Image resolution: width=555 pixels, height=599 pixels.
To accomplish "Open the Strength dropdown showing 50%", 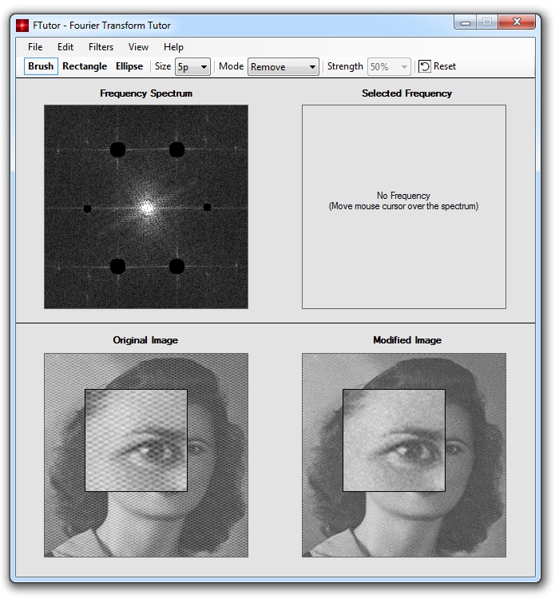I will tap(389, 67).
